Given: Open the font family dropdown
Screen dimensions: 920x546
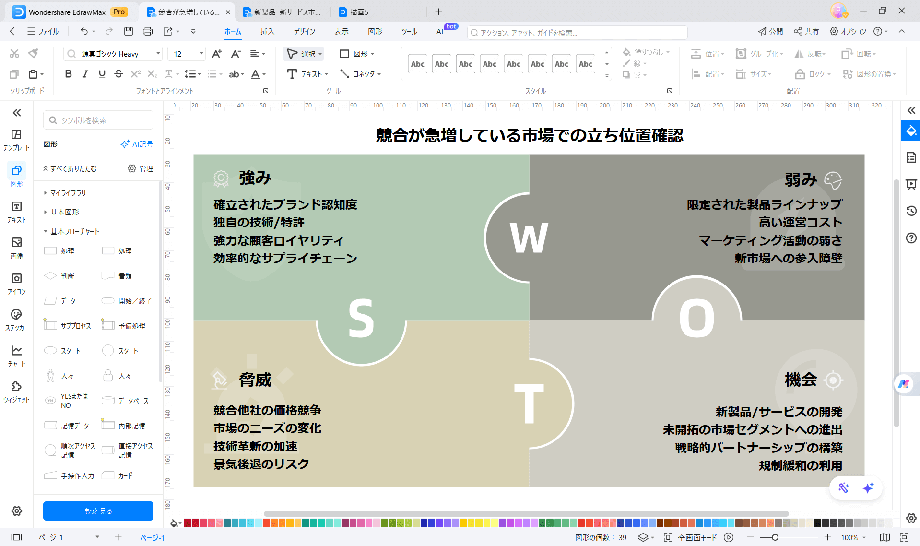Looking at the screenshot, I should coord(158,53).
